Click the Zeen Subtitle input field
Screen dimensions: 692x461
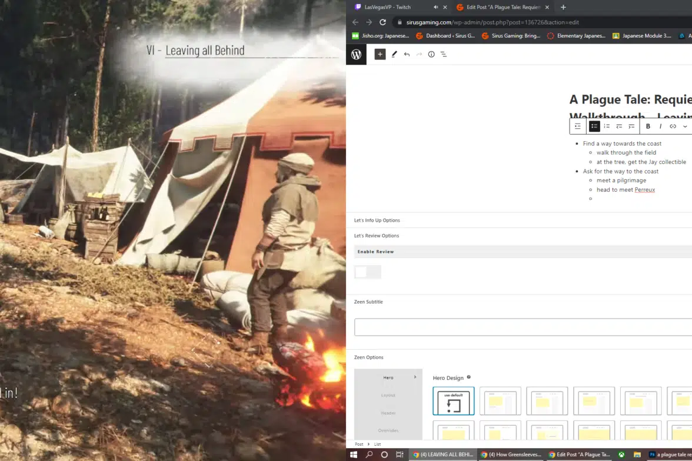tap(523, 327)
